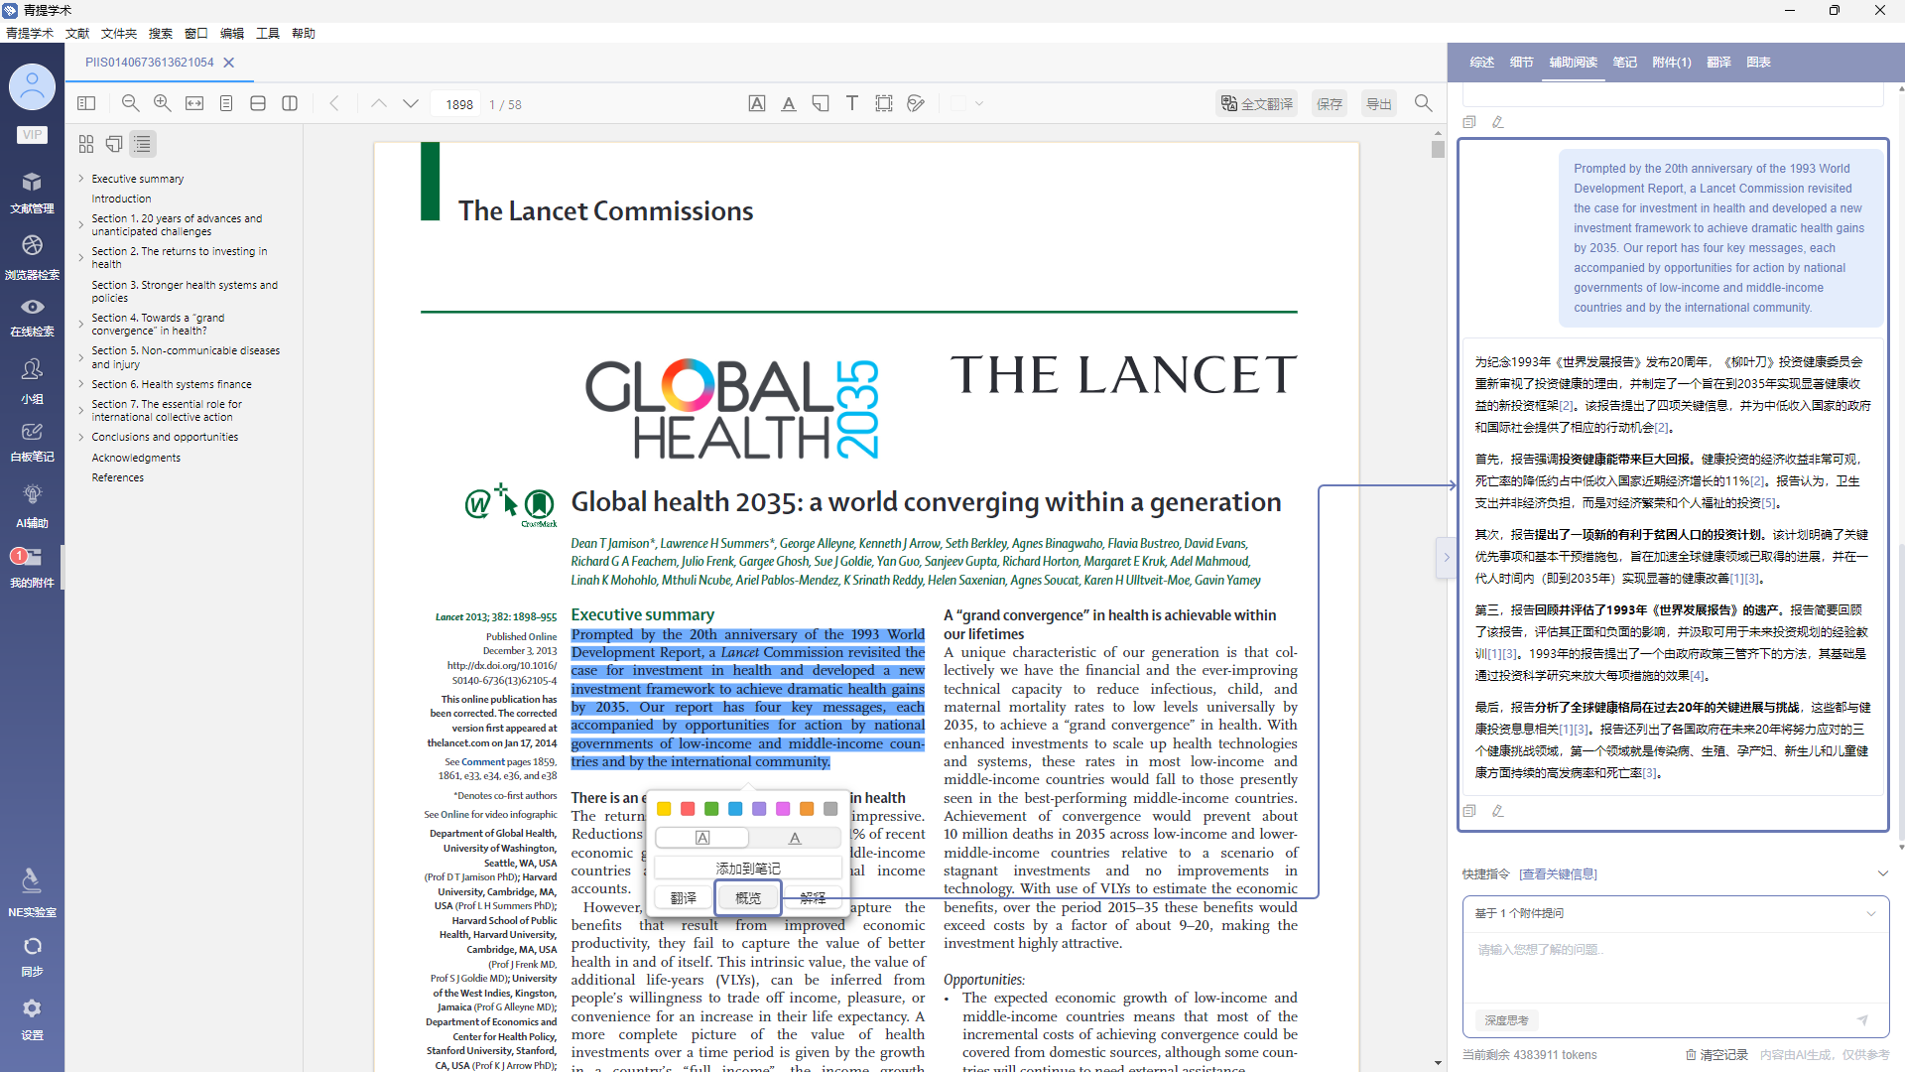The height and width of the screenshot is (1072, 1905).
Task: Click 添加到笔记 in the popup
Action: [x=748, y=868]
